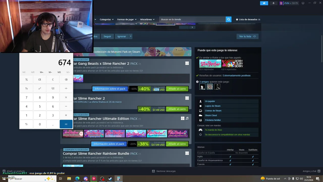Click calculator plus/minus sign key
The image size is (323, 182).
click(x=26, y=124)
